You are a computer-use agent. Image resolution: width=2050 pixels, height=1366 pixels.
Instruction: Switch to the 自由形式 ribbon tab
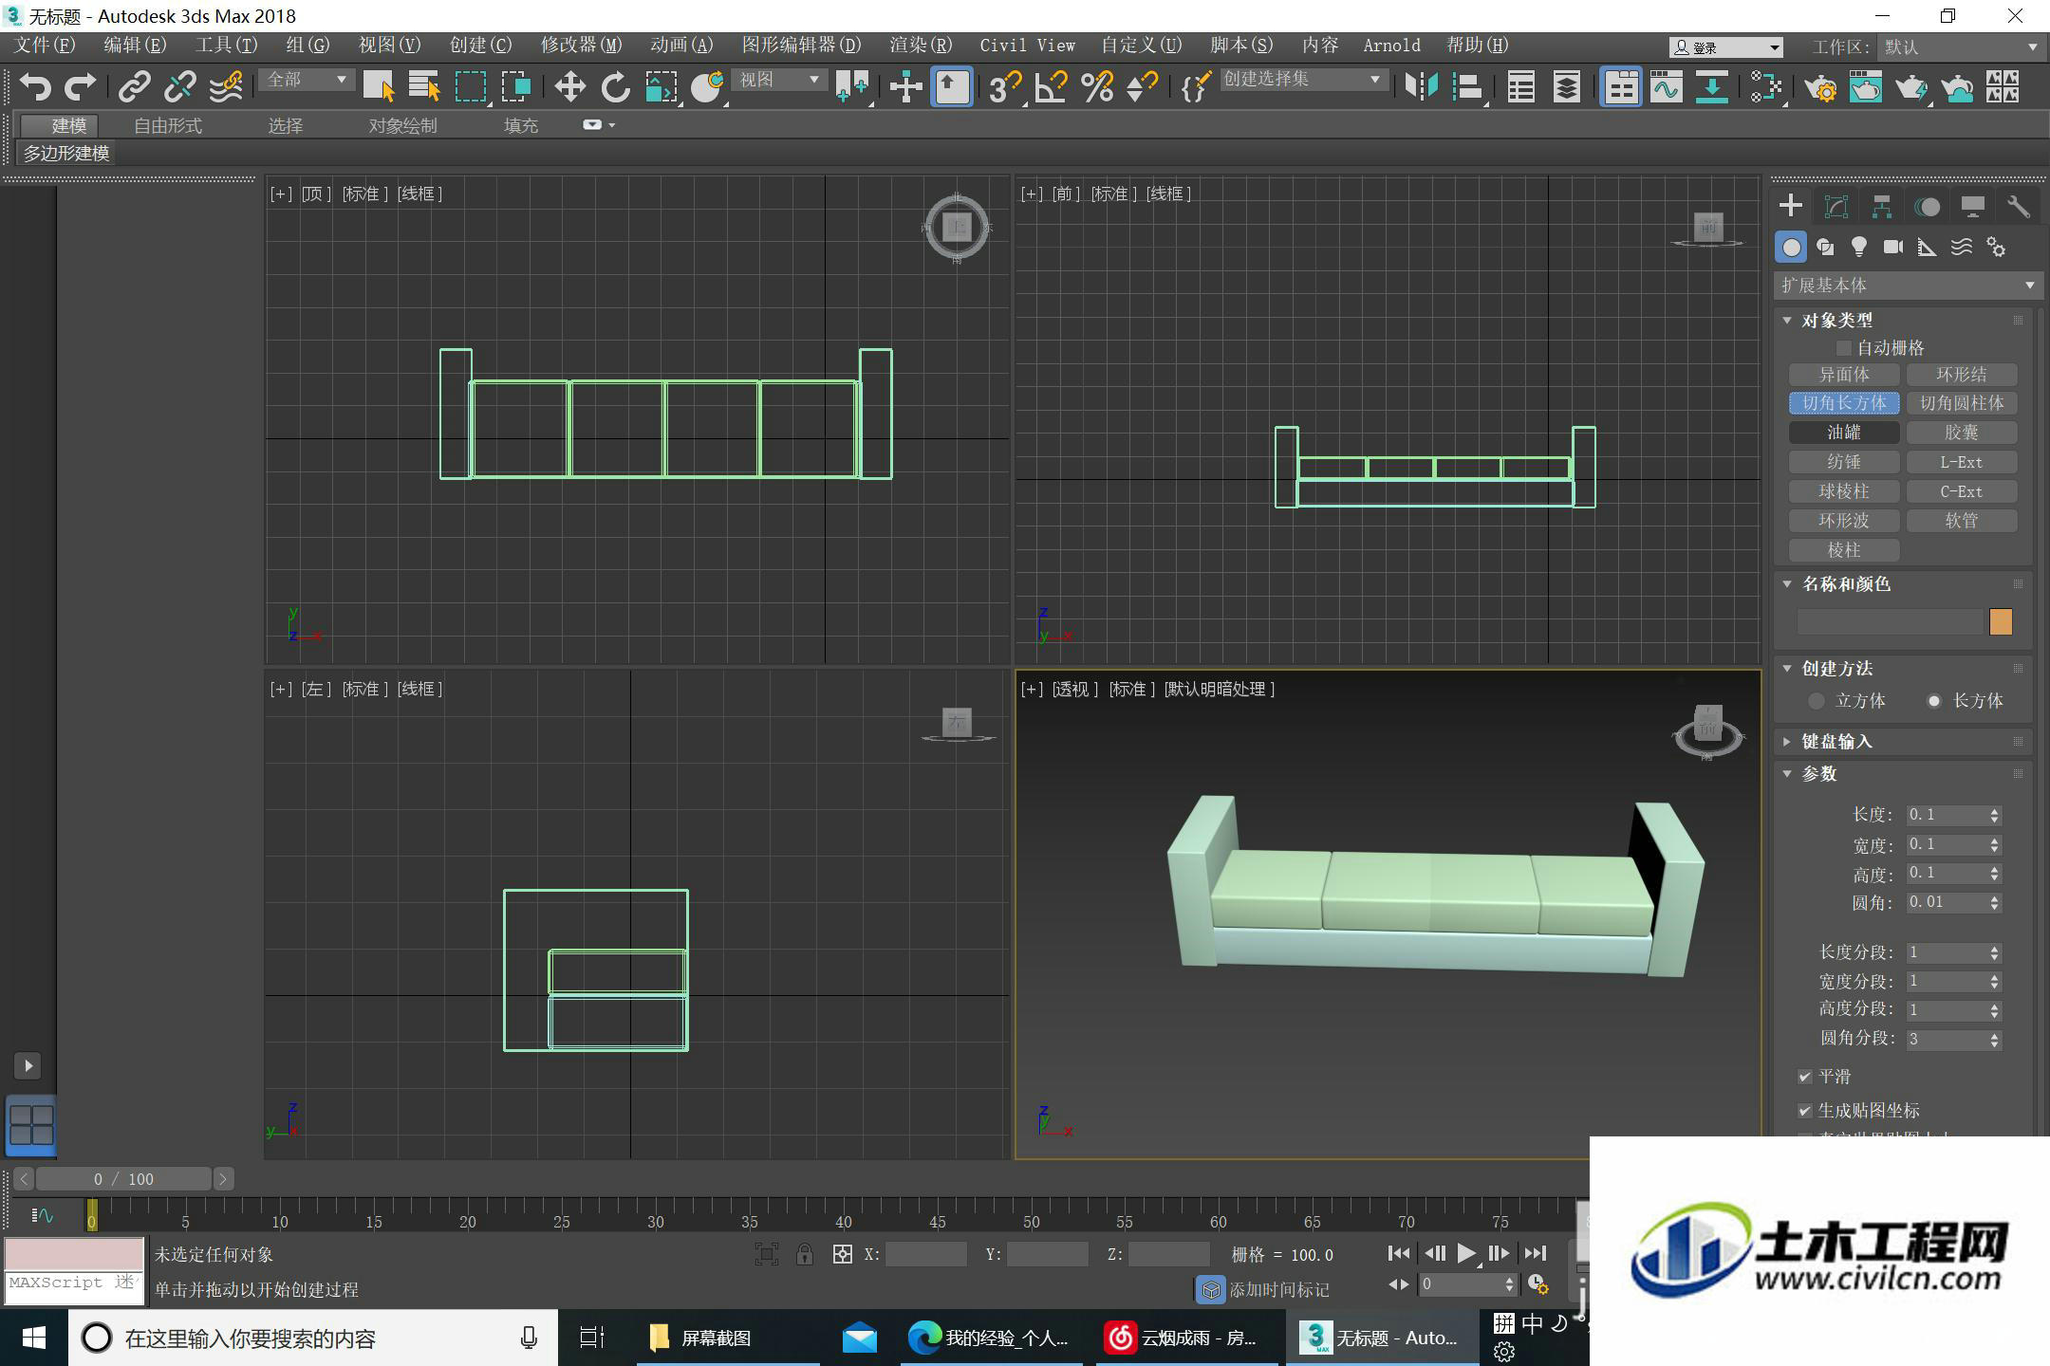(168, 125)
